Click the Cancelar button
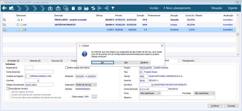Image resolution: width=242 pixels, height=111 pixels. point(231,106)
